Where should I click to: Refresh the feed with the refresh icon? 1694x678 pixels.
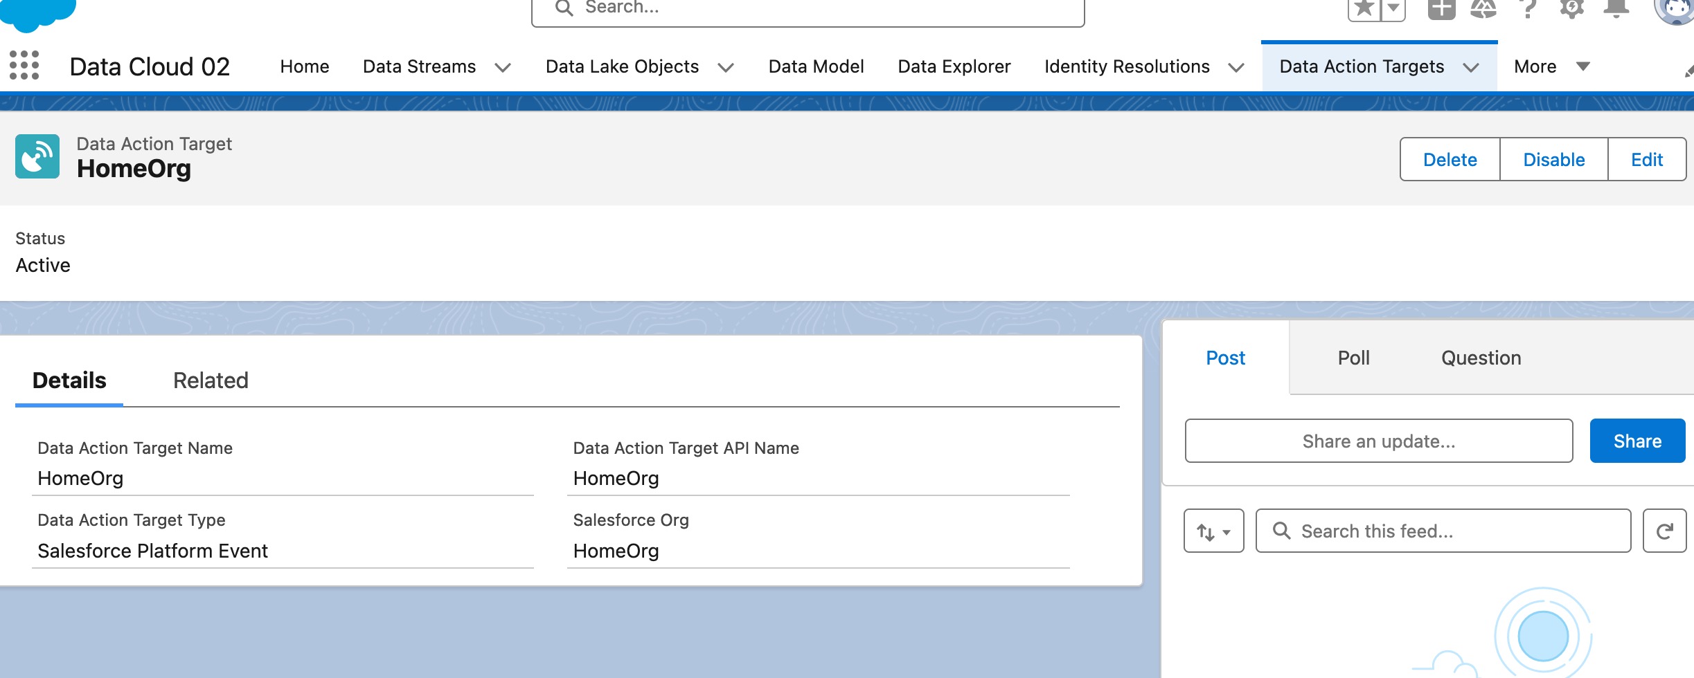coord(1664,531)
